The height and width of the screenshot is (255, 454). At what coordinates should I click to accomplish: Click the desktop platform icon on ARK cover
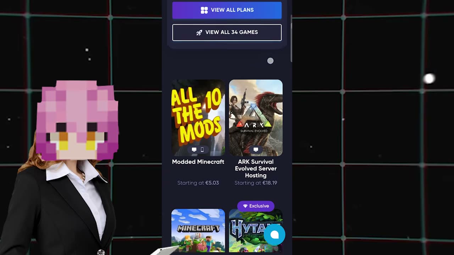point(256,149)
